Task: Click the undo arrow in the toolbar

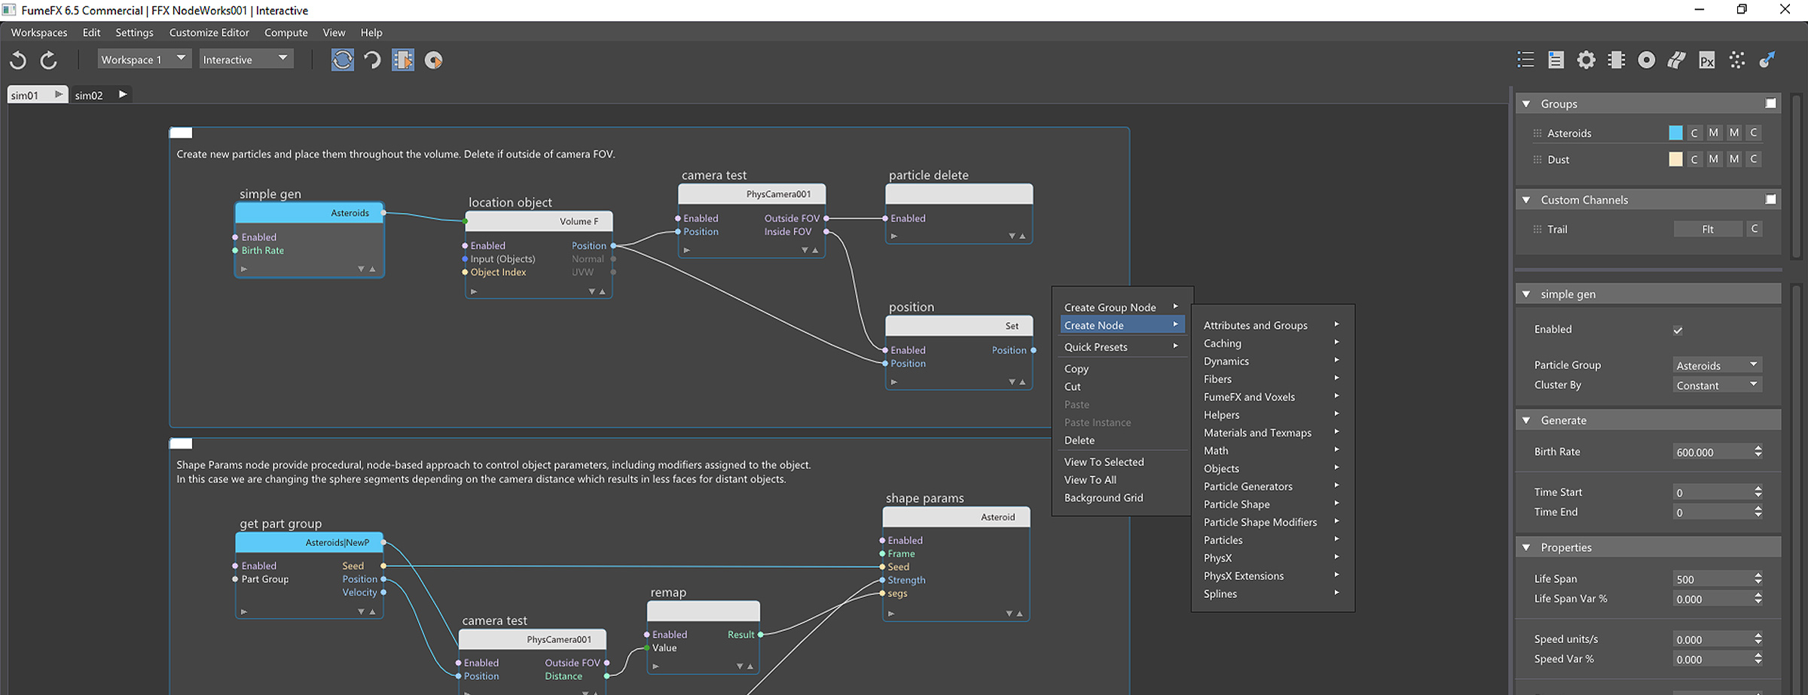Action: pyautogui.click(x=18, y=60)
